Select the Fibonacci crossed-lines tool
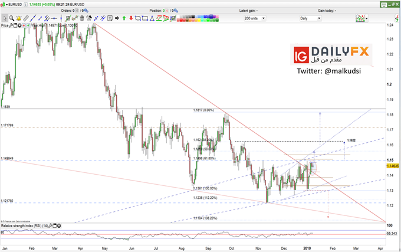The width and height of the screenshot is (401, 252). coord(96,18)
